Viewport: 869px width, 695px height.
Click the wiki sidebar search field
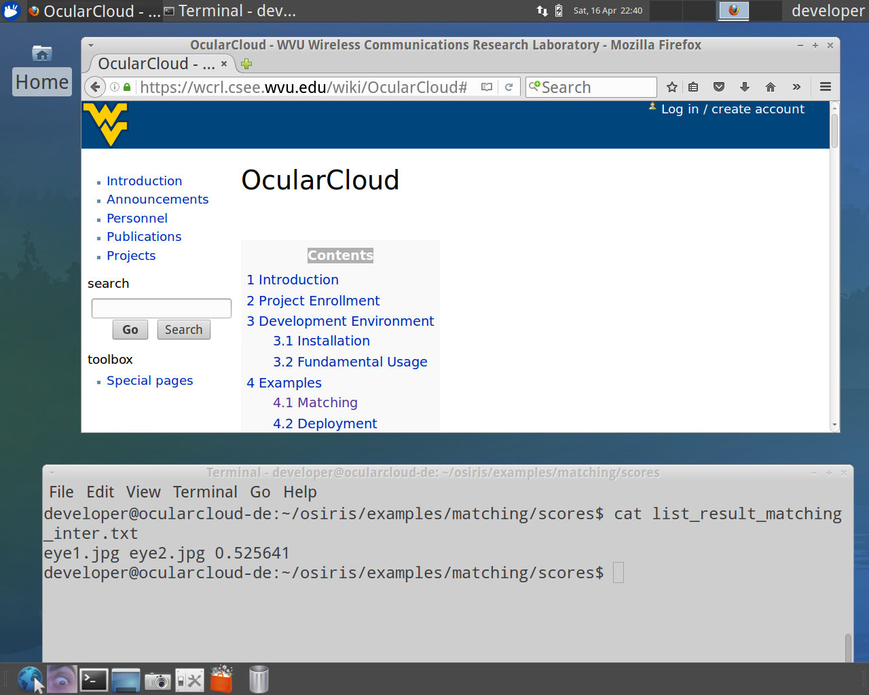(162, 308)
